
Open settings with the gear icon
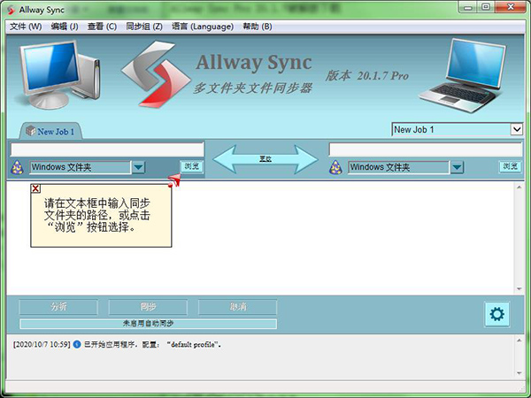[496, 314]
